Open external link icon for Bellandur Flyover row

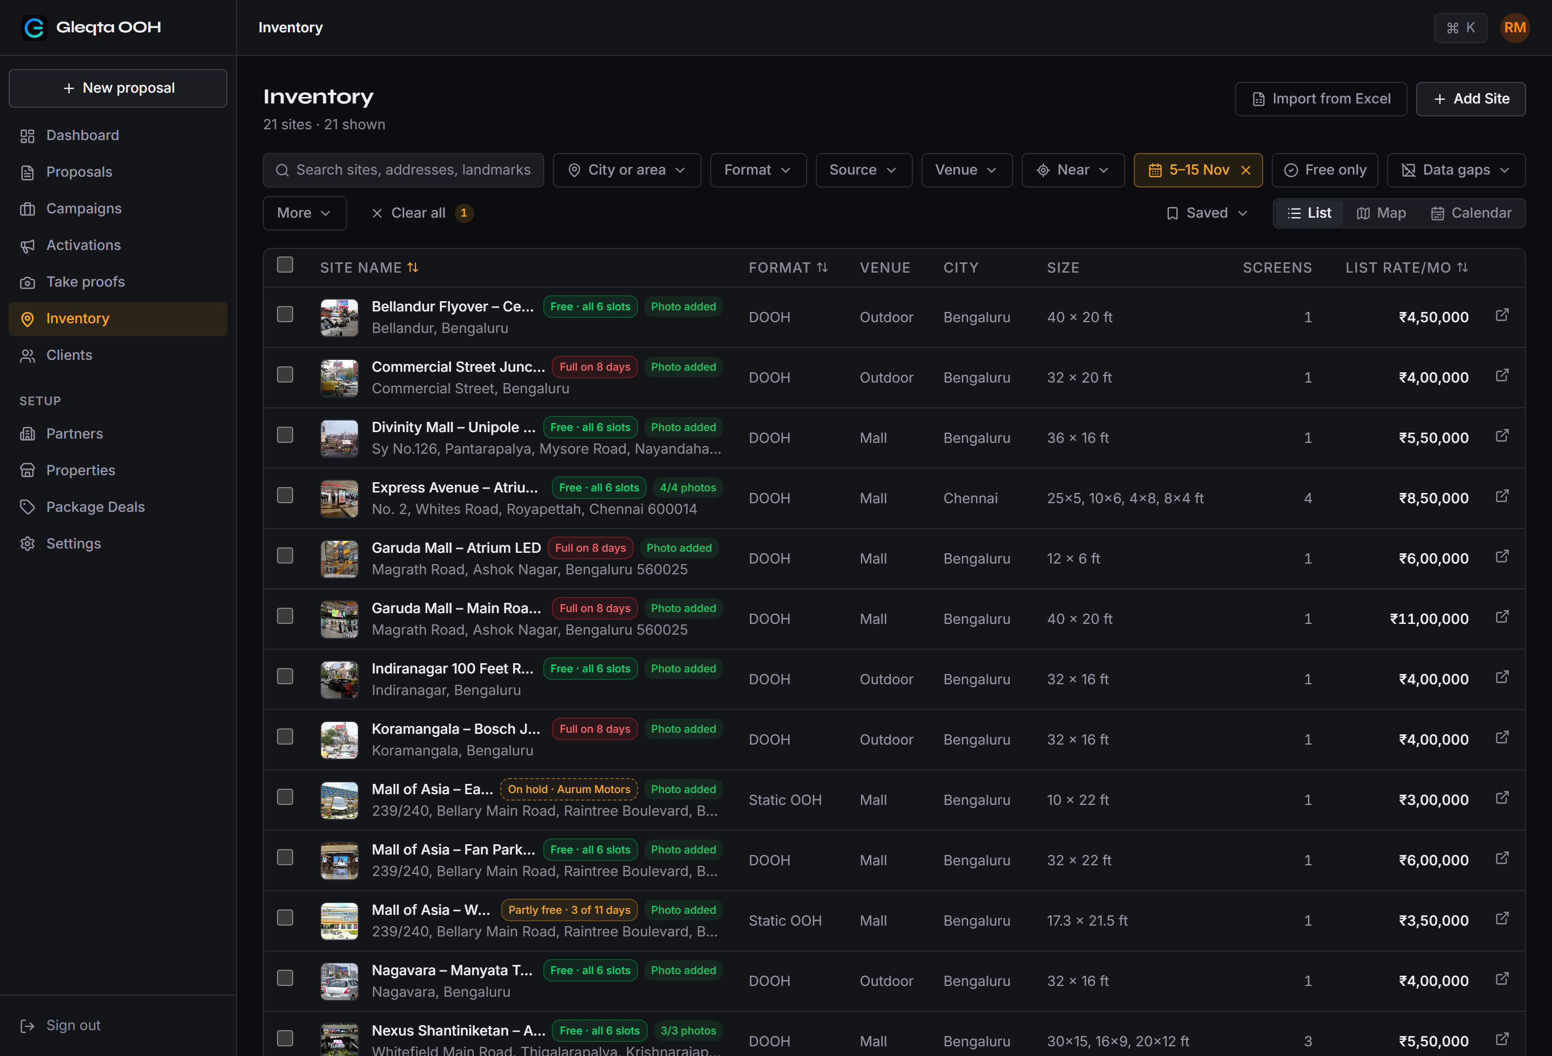[x=1502, y=315]
